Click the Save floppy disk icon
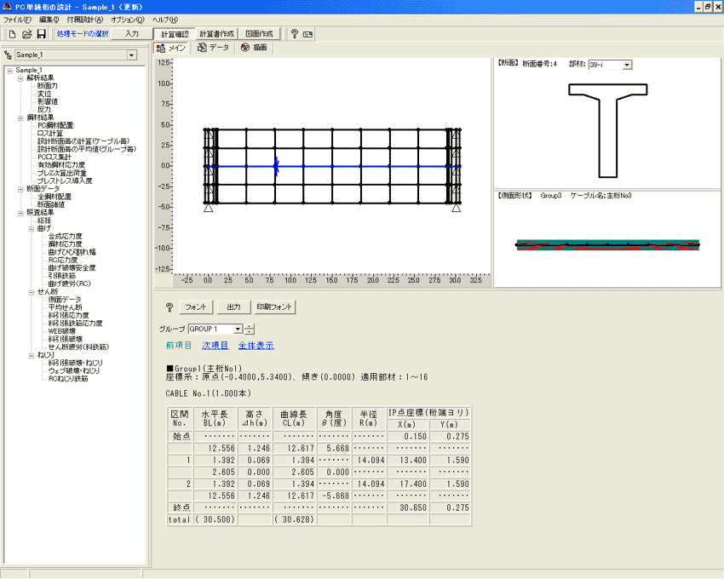 (x=40, y=34)
